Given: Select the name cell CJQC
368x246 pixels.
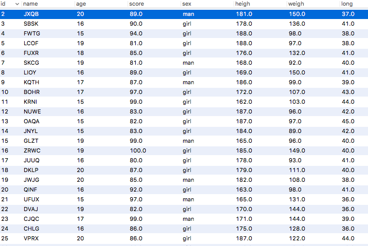Looking at the screenshot, I should (x=31, y=219).
